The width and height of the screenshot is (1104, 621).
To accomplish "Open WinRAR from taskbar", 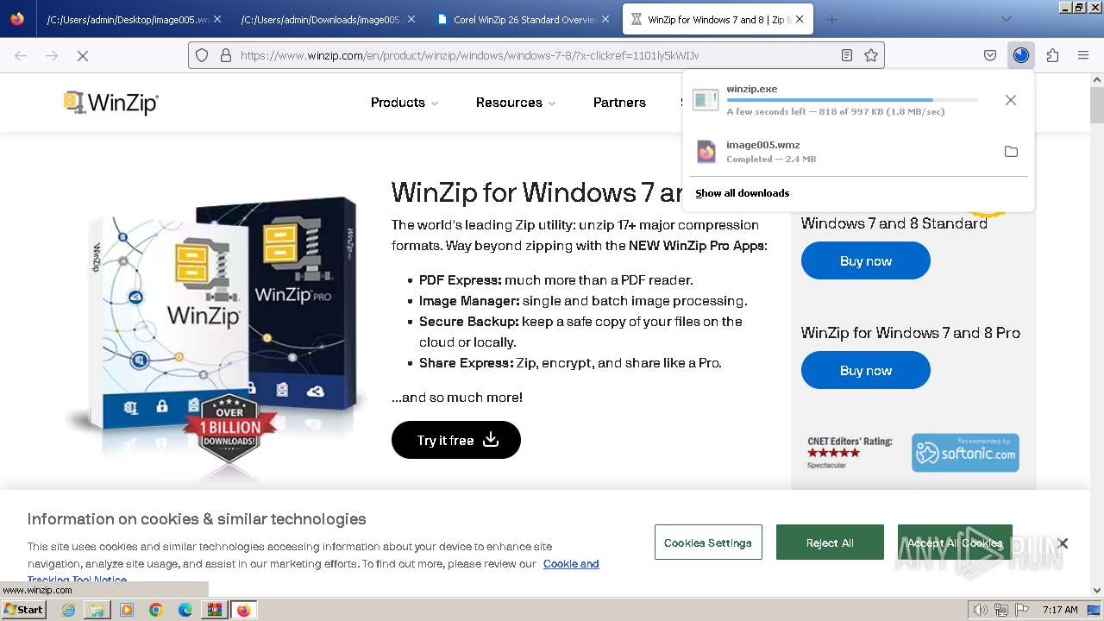I will pyautogui.click(x=214, y=610).
